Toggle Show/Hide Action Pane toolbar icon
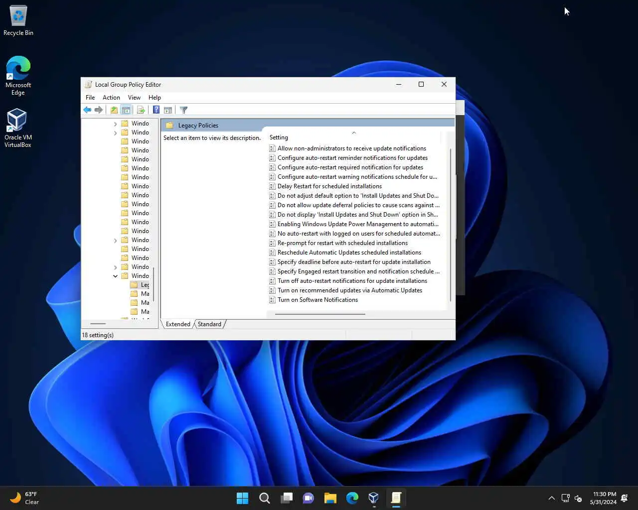Viewport: 638px width, 510px height. 168,110
